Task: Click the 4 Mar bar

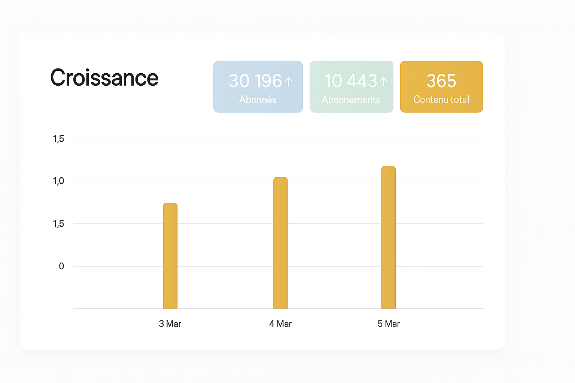Action: point(280,243)
